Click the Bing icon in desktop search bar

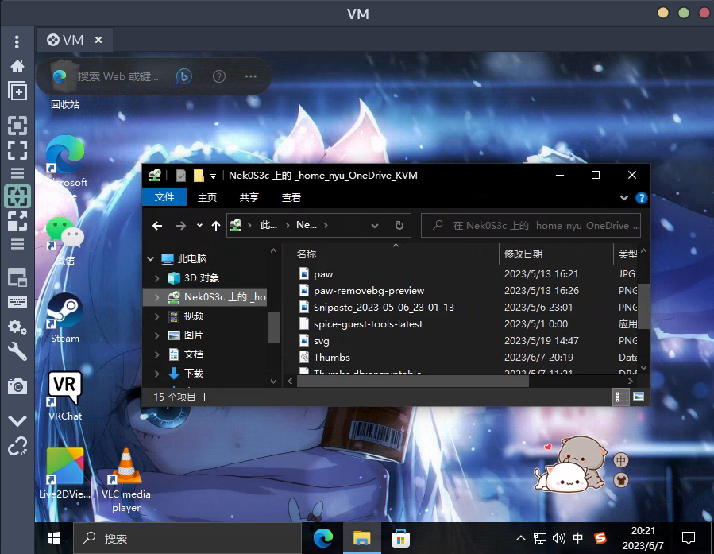pos(184,76)
